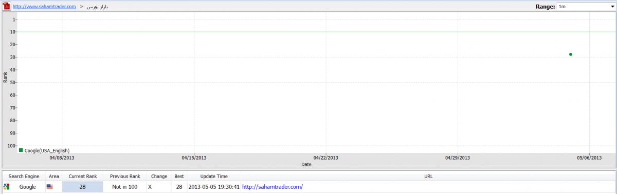
Task: Click the Change column header
Action: click(159, 176)
